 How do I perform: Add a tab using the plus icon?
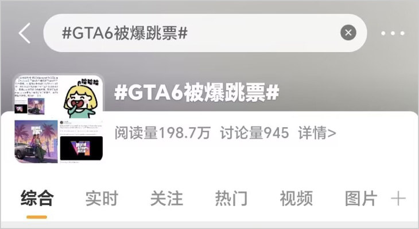click(398, 199)
